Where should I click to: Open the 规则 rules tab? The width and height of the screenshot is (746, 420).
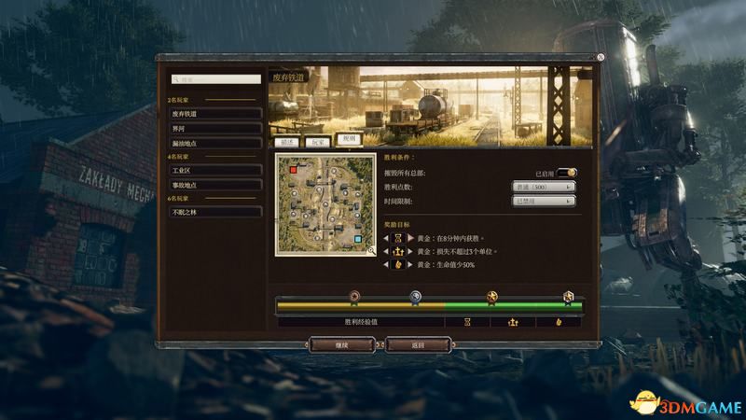point(349,139)
